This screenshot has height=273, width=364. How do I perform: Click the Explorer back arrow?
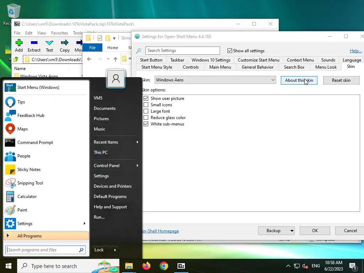point(89,59)
